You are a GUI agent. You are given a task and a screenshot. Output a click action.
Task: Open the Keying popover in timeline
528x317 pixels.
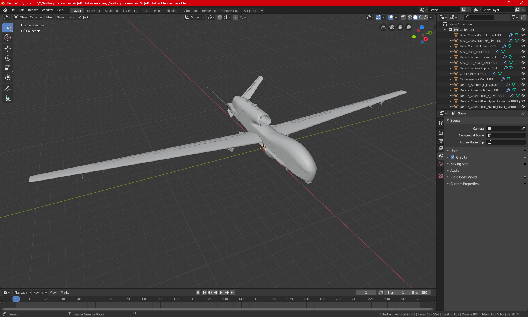tap(40, 293)
